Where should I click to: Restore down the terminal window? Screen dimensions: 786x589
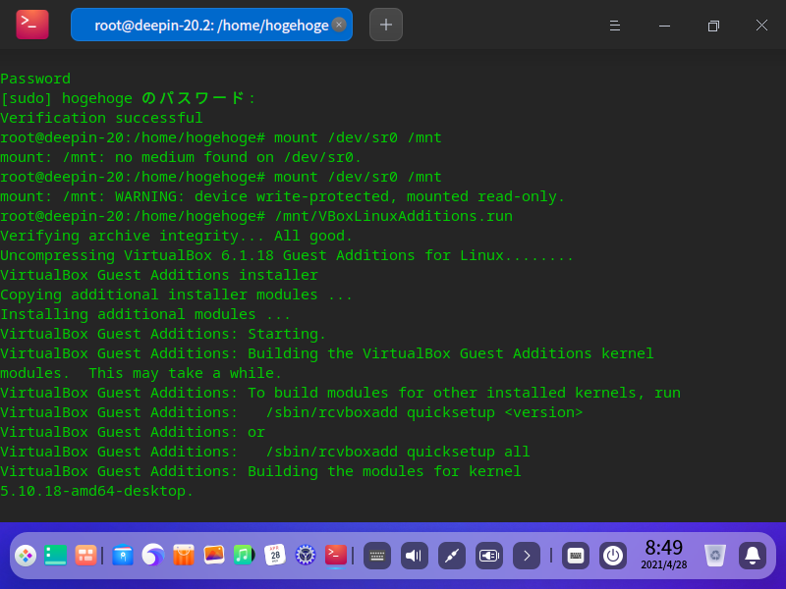click(713, 26)
